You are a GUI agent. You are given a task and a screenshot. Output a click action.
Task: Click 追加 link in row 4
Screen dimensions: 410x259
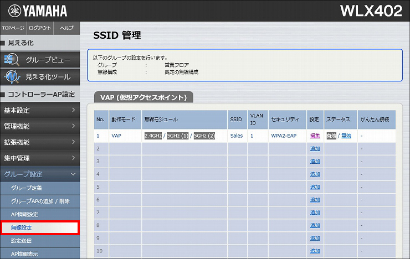315,174
